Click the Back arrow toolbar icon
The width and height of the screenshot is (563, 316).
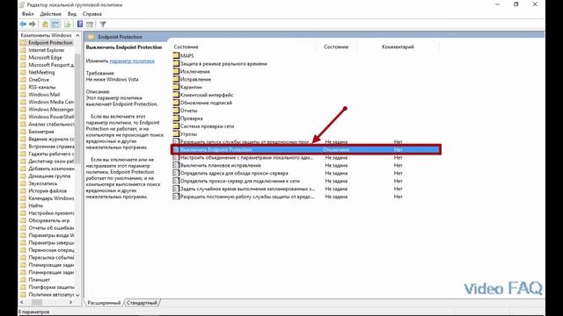24,25
